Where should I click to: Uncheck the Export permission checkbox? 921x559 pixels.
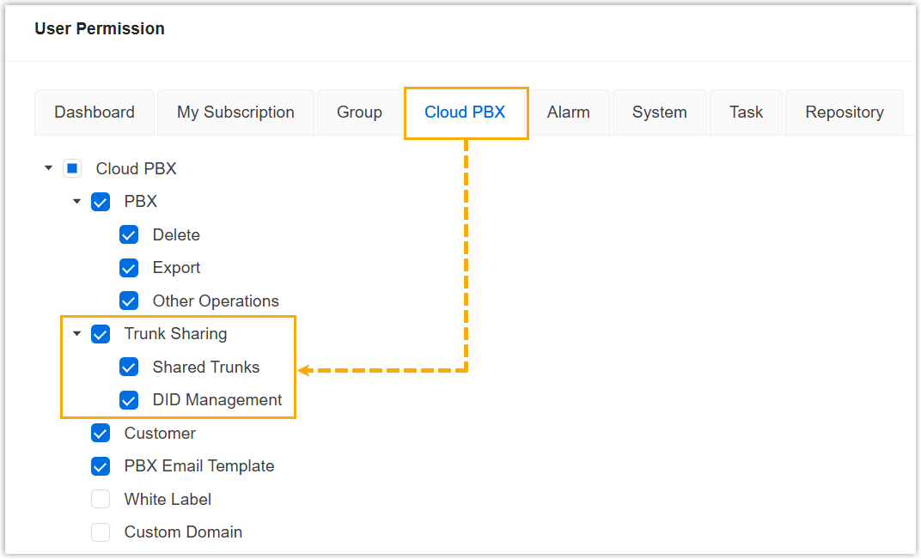(x=129, y=268)
